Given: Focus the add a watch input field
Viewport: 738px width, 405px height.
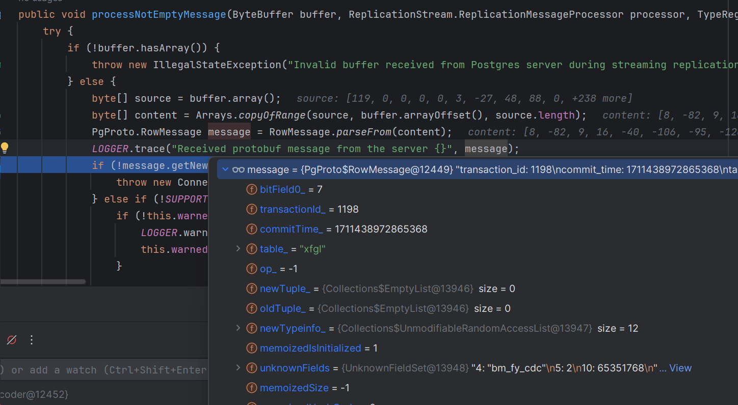Looking at the screenshot, I should point(104,370).
